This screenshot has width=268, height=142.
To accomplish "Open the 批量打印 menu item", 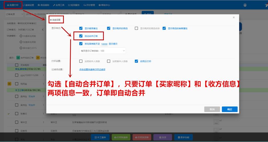I will 13,5.
